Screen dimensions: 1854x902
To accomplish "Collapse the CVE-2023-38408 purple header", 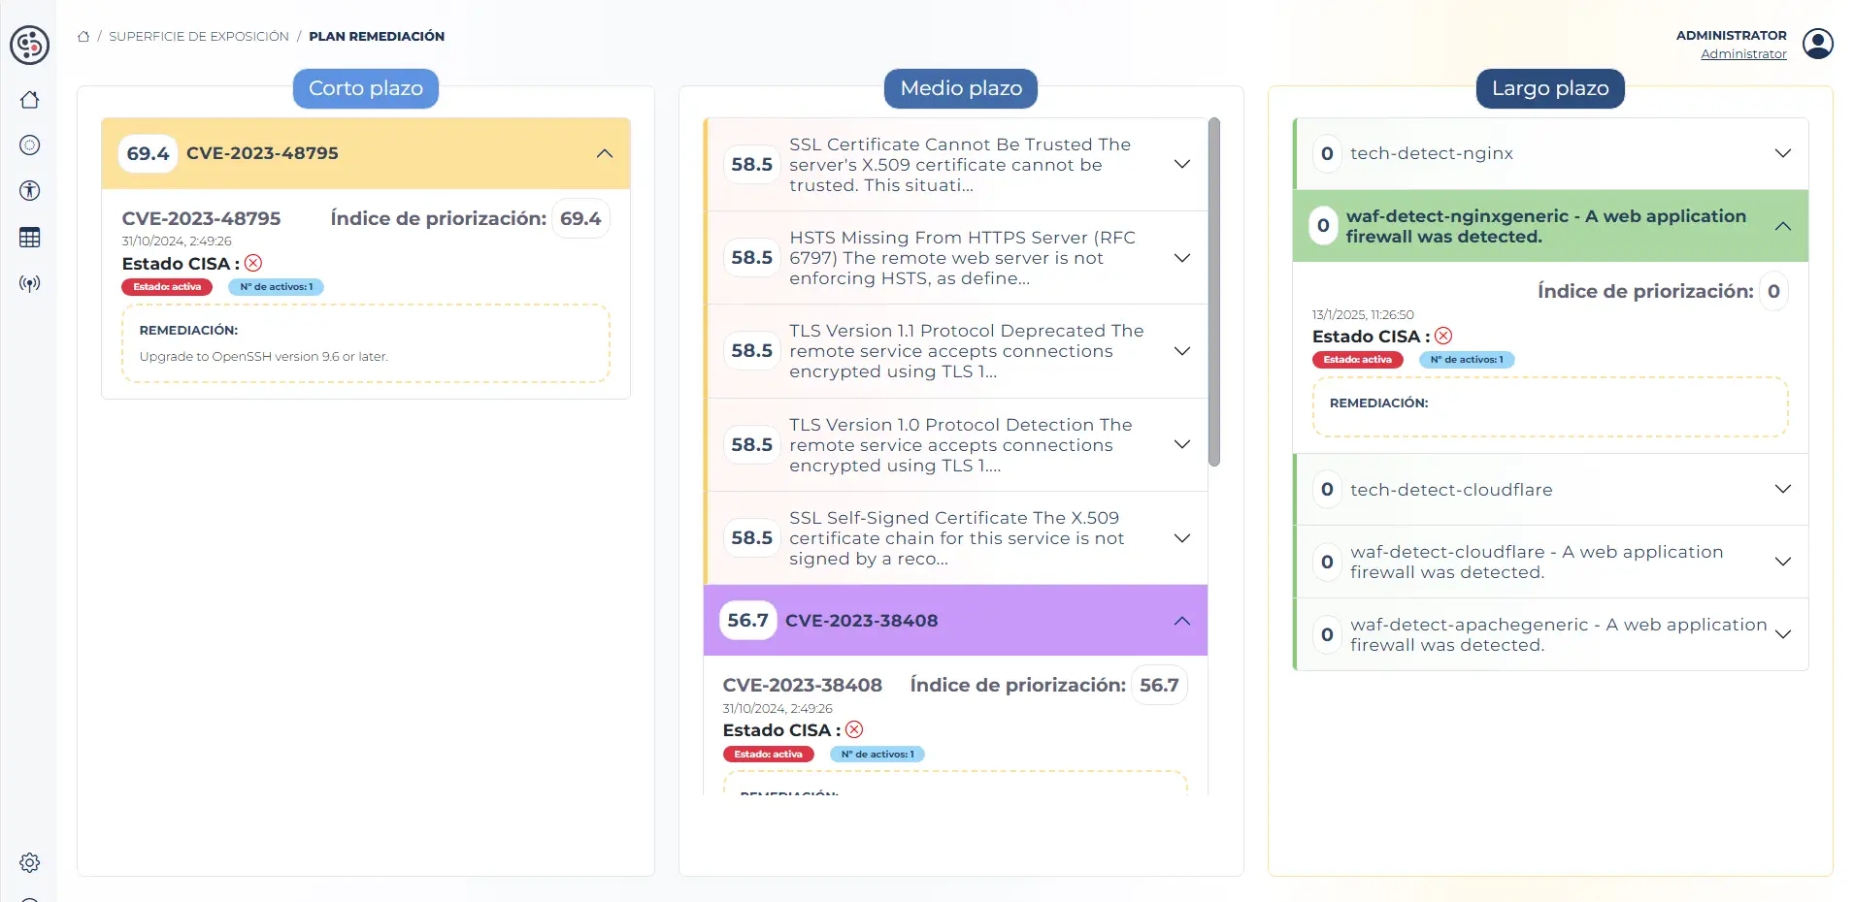I will (x=1181, y=621).
